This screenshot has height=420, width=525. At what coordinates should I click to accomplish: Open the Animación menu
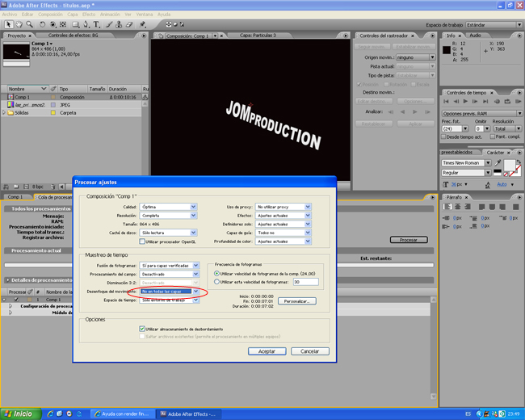[x=110, y=15]
